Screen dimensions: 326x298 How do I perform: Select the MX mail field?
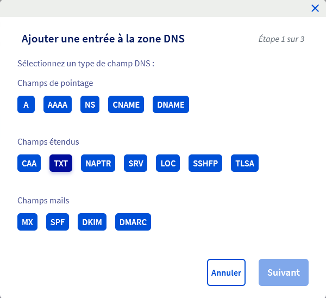coord(27,222)
